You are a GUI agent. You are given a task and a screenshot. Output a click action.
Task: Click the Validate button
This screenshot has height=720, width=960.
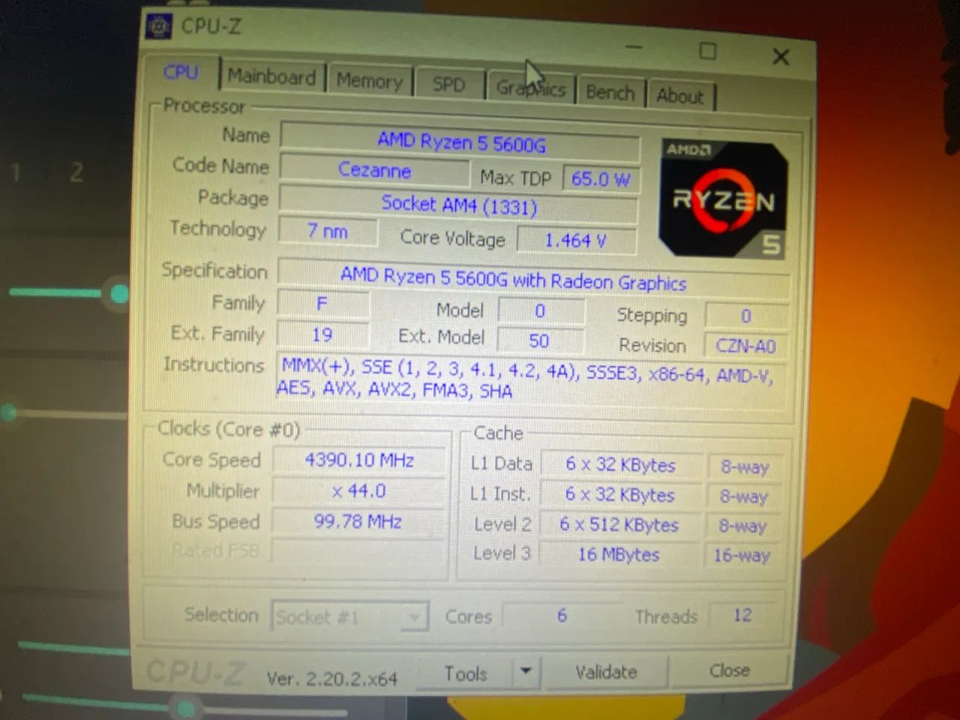coord(606,671)
